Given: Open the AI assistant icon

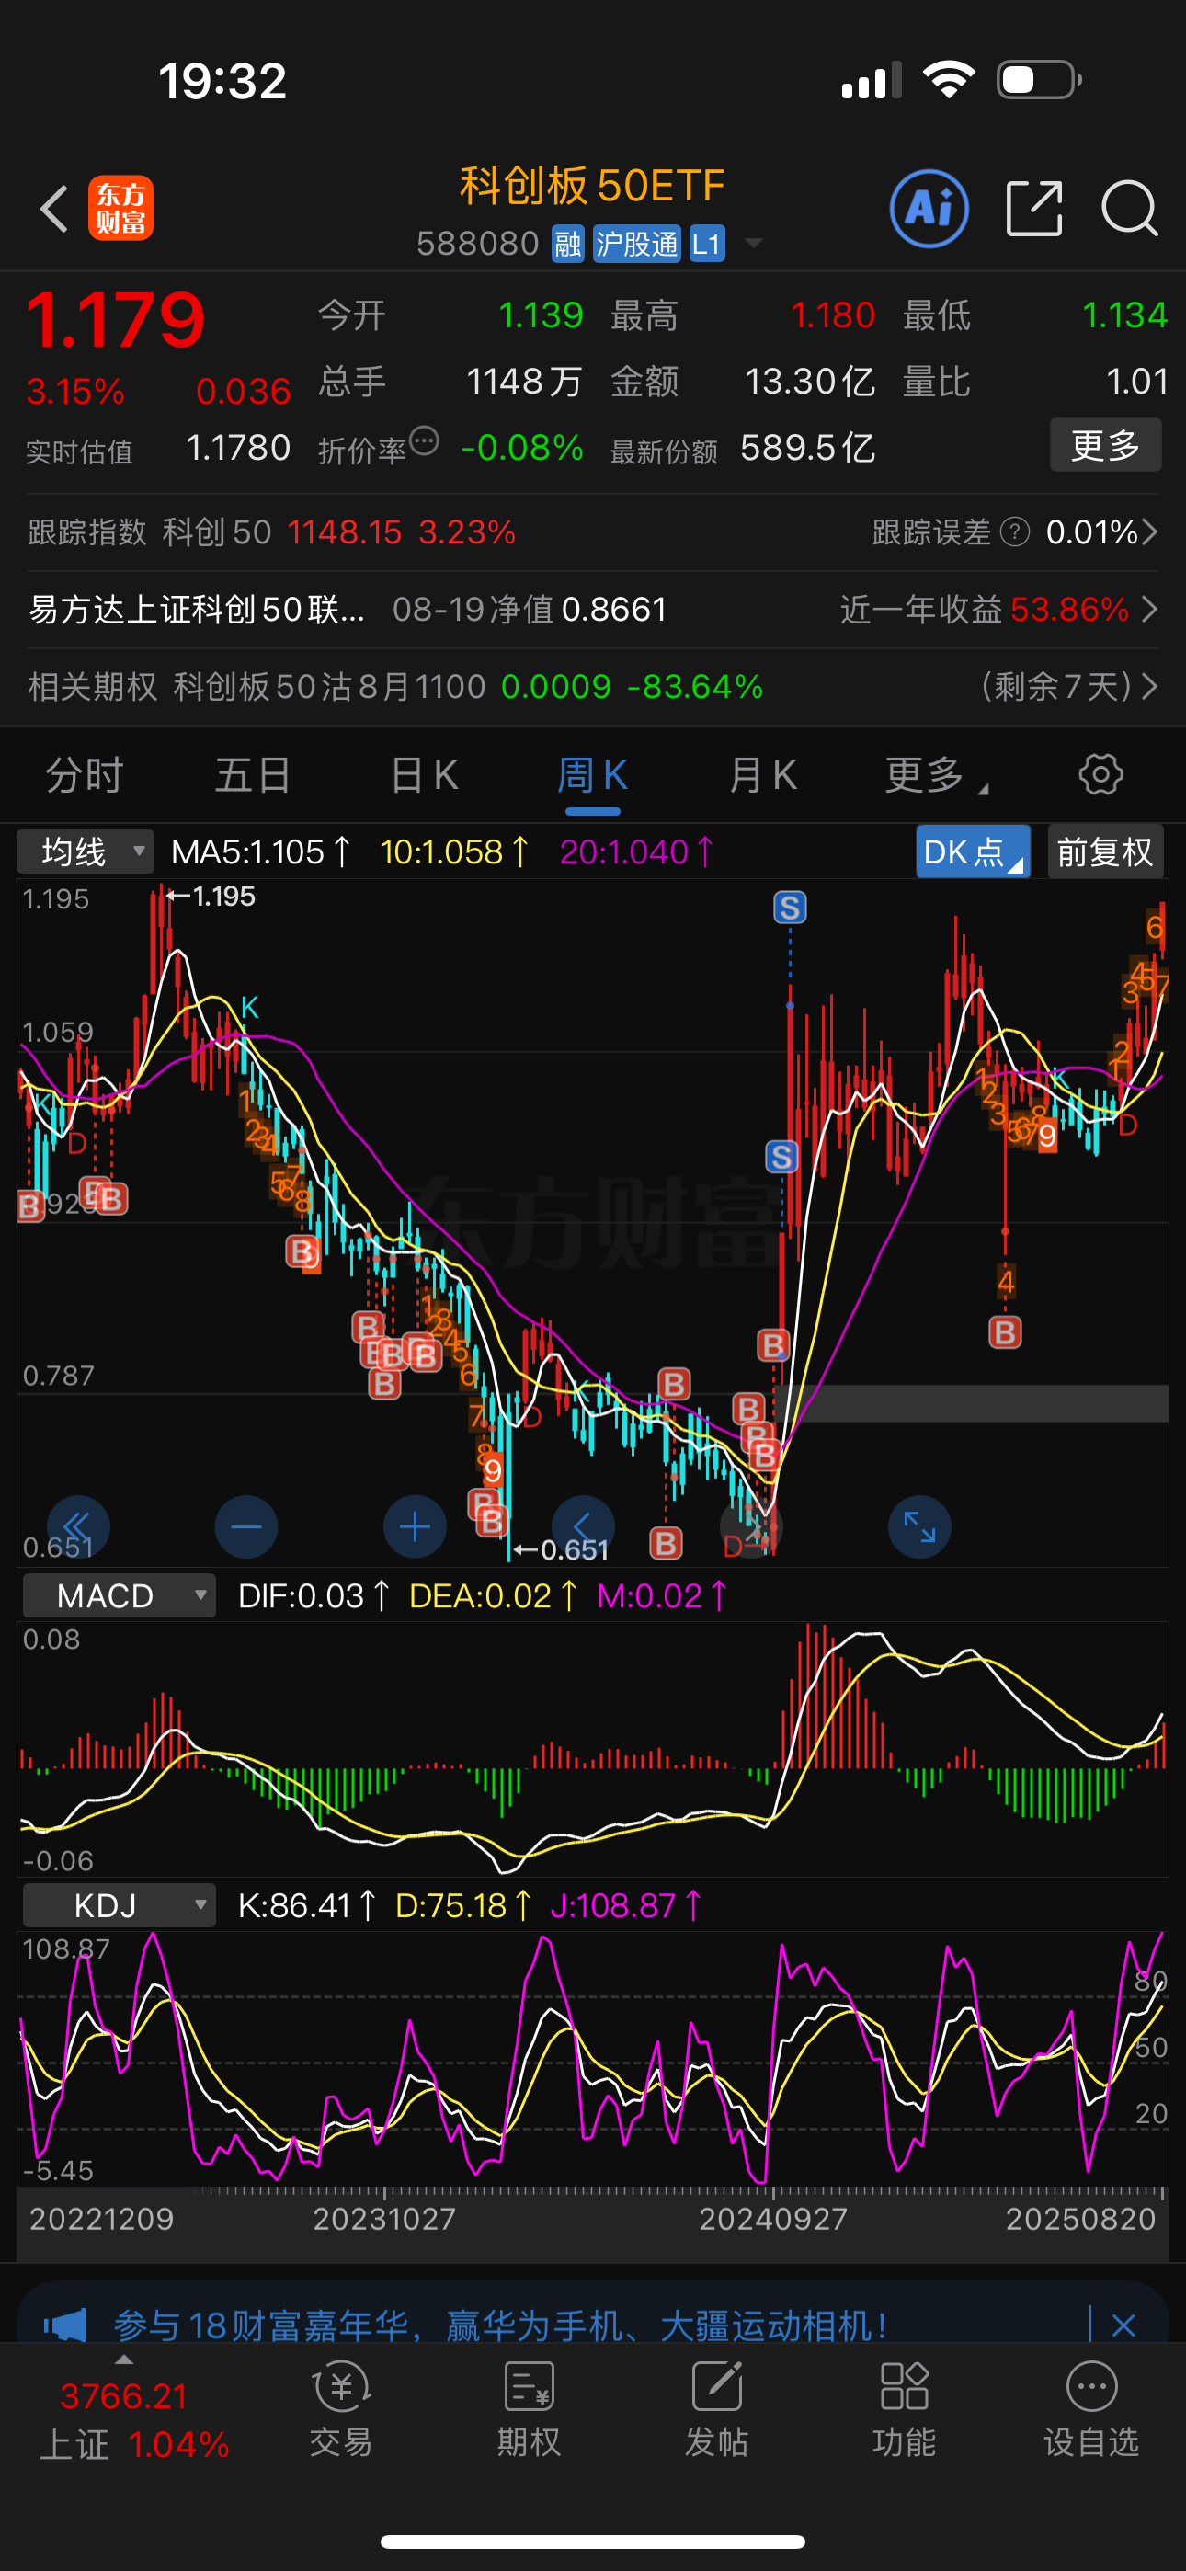Looking at the screenshot, I should pyautogui.click(x=929, y=209).
